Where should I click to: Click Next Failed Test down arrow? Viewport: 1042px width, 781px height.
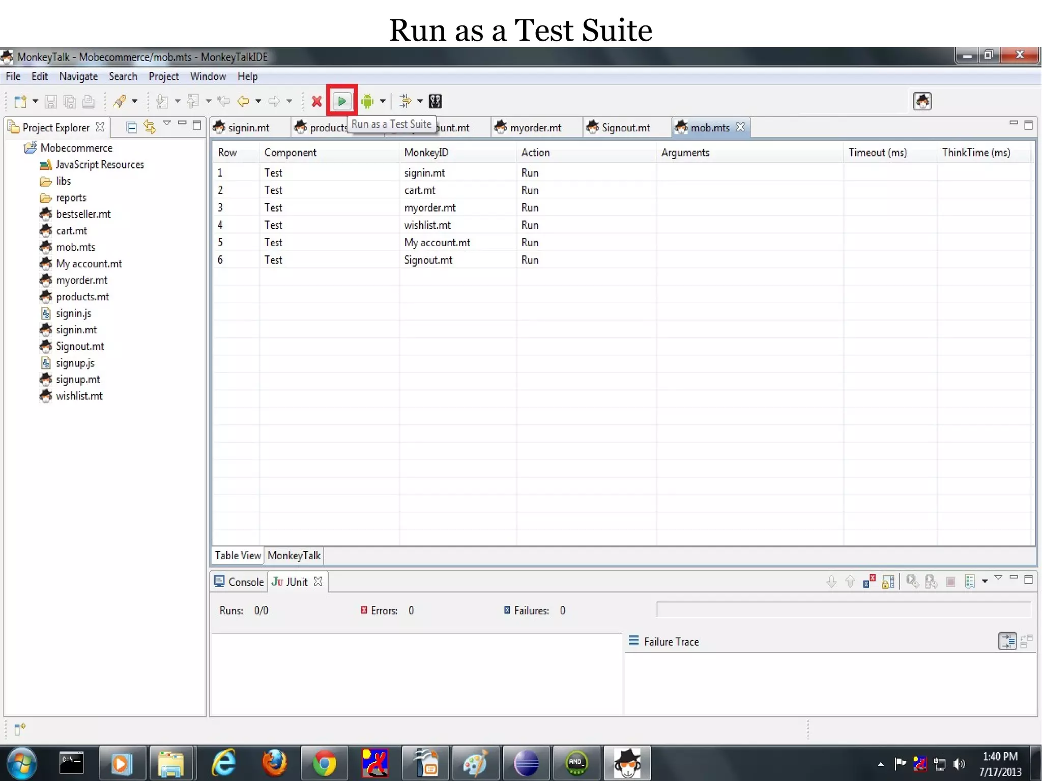pos(831,581)
